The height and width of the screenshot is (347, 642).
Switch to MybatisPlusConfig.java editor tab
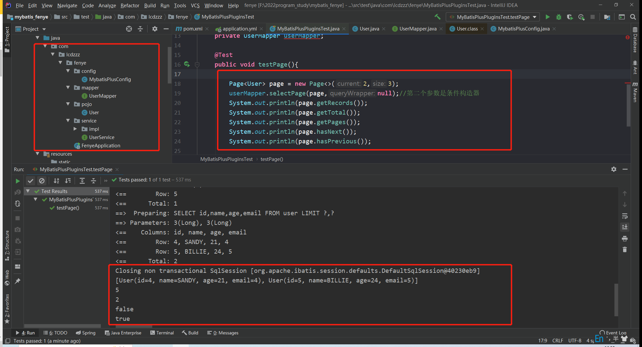(x=524, y=29)
